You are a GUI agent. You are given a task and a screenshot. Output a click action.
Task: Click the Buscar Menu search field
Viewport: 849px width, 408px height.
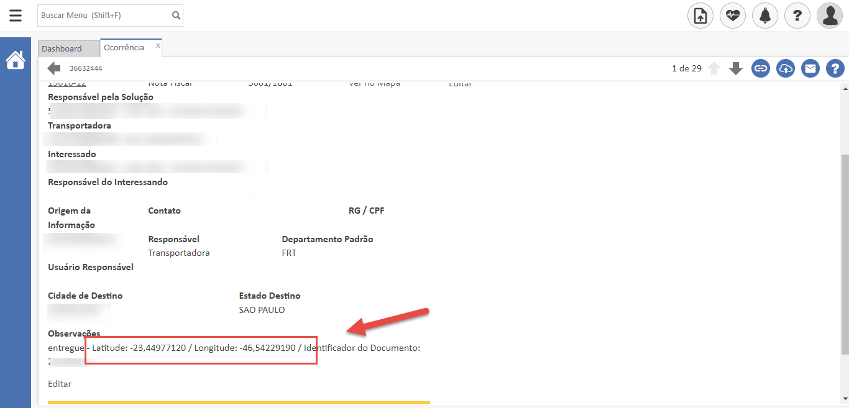point(103,16)
